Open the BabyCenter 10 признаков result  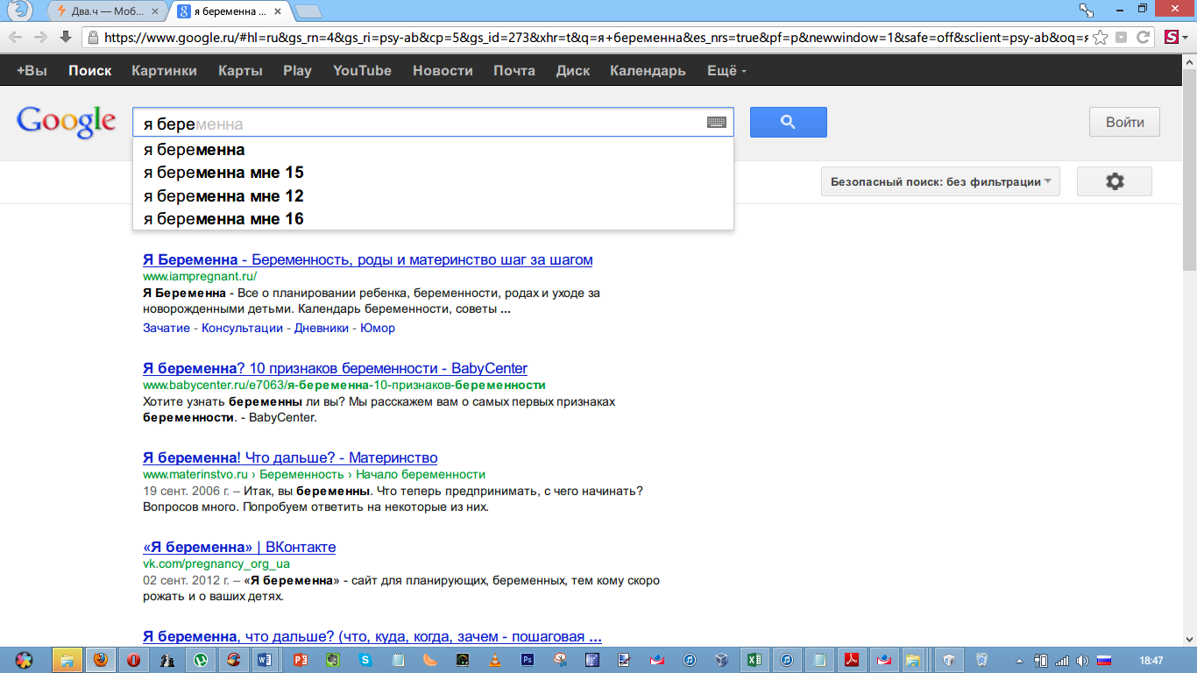[335, 368]
